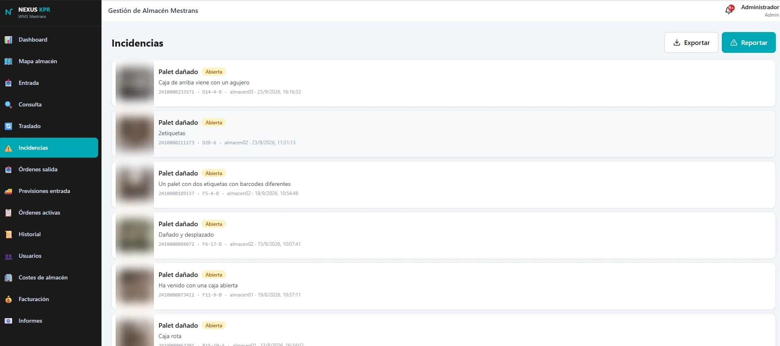The height and width of the screenshot is (346, 780).
Task: Click the Facturación money bag icon
Action: click(x=8, y=299)
